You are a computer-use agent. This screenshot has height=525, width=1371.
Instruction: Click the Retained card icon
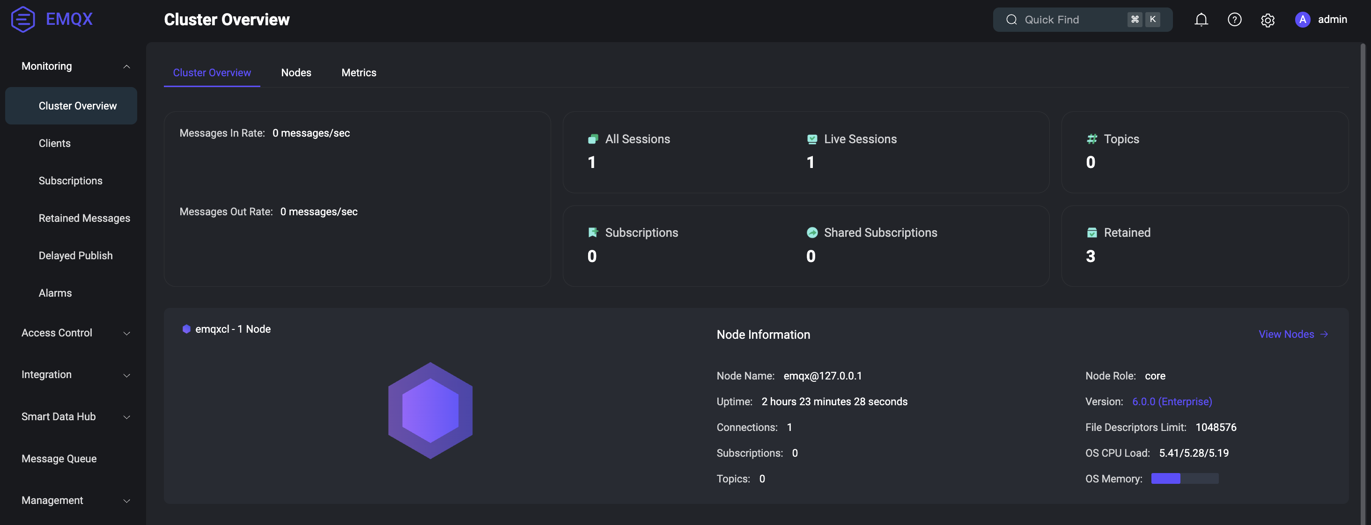click(x=1091, y=233)
